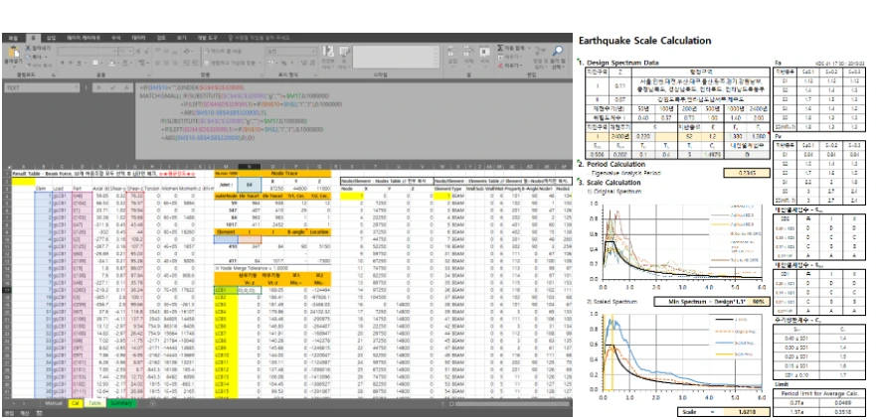
Task: Switch to the Table sheet tab
Action: point(95,403)
